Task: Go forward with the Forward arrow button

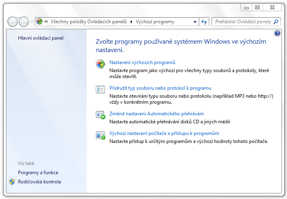Action: pos(24,22)
